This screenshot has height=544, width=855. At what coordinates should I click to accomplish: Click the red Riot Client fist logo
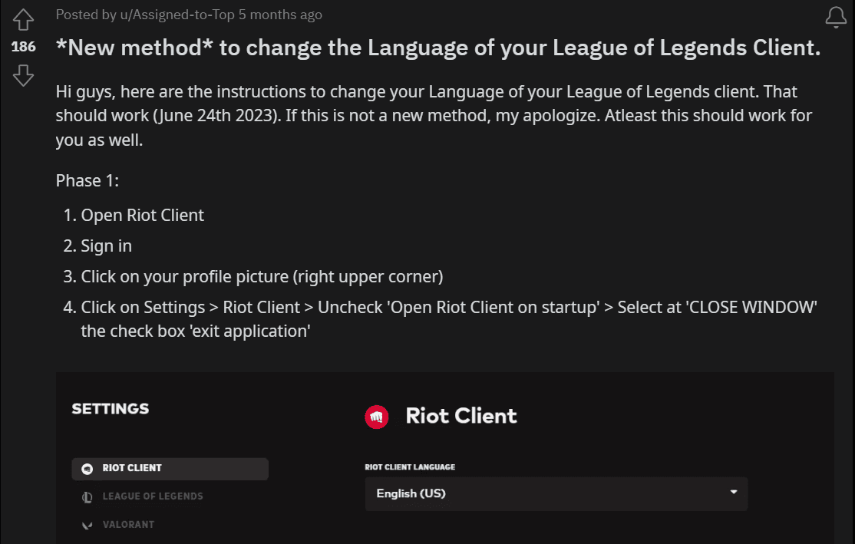(x=375, y=417)
